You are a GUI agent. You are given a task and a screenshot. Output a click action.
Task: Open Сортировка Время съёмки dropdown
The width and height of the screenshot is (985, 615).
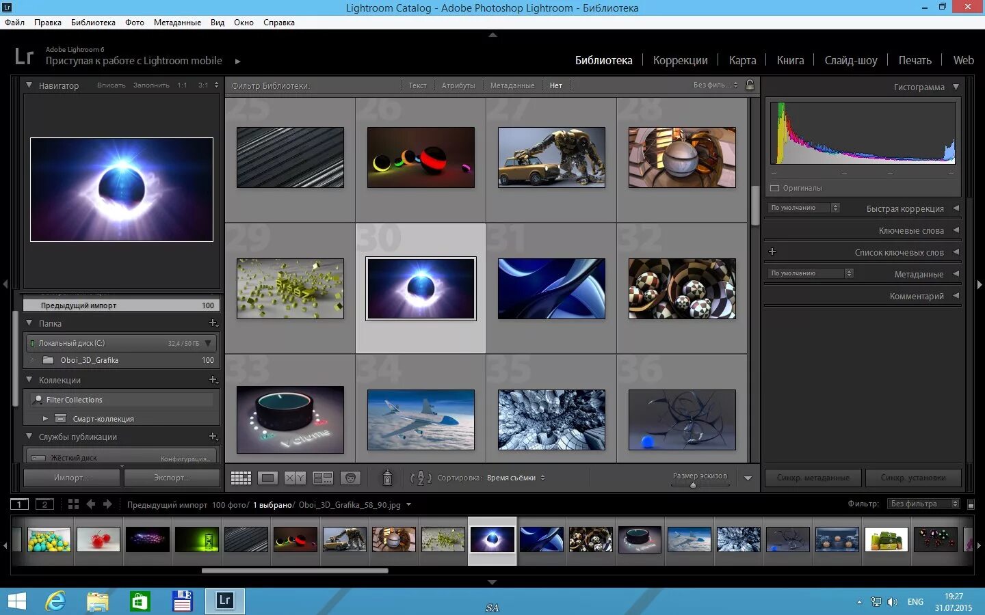pos(516,478)
